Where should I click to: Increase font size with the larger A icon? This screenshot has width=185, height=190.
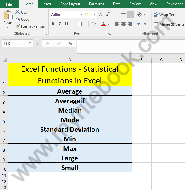pos(101,15)
